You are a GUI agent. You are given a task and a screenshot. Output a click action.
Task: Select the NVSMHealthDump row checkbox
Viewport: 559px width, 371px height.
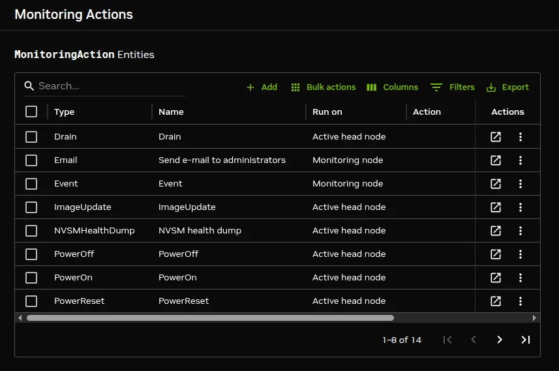(x=31, y=231)
